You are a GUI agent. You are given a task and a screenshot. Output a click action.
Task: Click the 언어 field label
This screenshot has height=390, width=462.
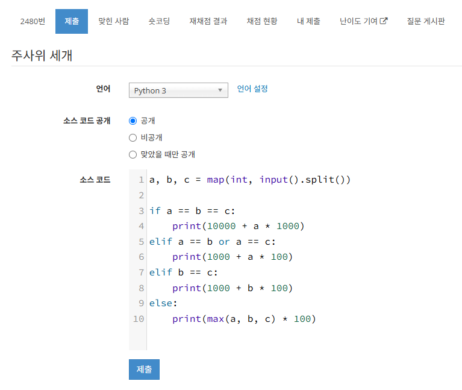click(x=103, y=89)
